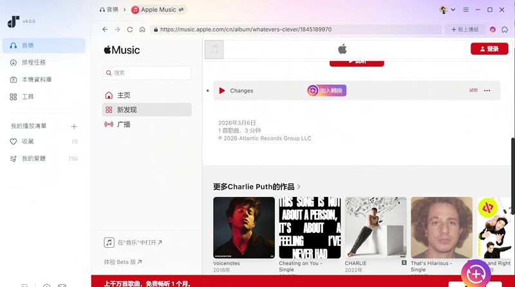Viewport: 515px width, 287px height.
Task: Click the 2026 Atlantic Records copyright text
Action: point(265,138)
